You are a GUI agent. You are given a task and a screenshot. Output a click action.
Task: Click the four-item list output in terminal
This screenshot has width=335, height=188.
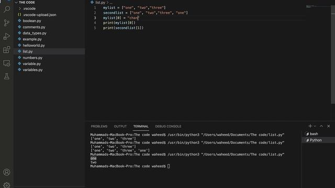pos(120,150)
